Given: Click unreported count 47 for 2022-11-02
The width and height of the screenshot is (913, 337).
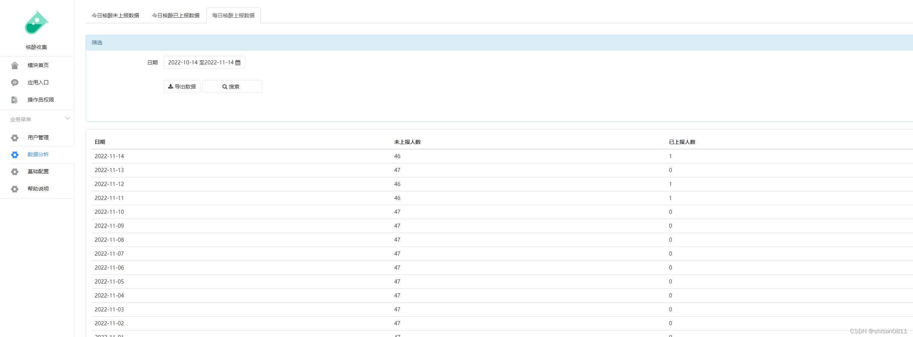Looking at the screenshot, I should coord(397,323).
